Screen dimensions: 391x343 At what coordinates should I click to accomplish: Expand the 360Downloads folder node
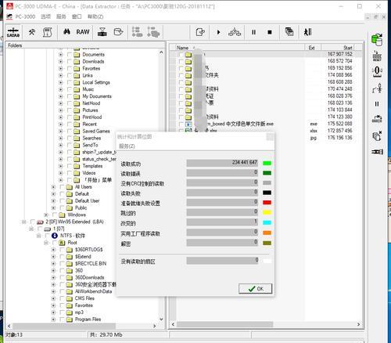[53, 277]
